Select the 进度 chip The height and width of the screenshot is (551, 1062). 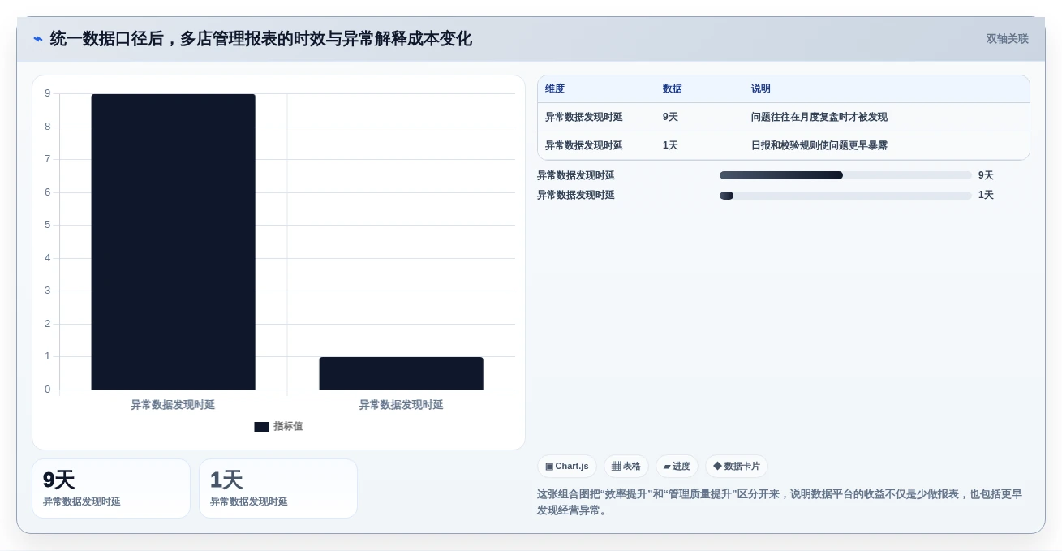pos(677,466)
